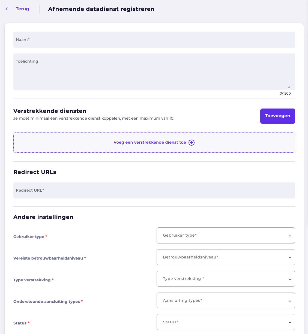The height and width of the screenshot is (334, 308).
Task: Go back via the Terug link
Action: point(22,9)
